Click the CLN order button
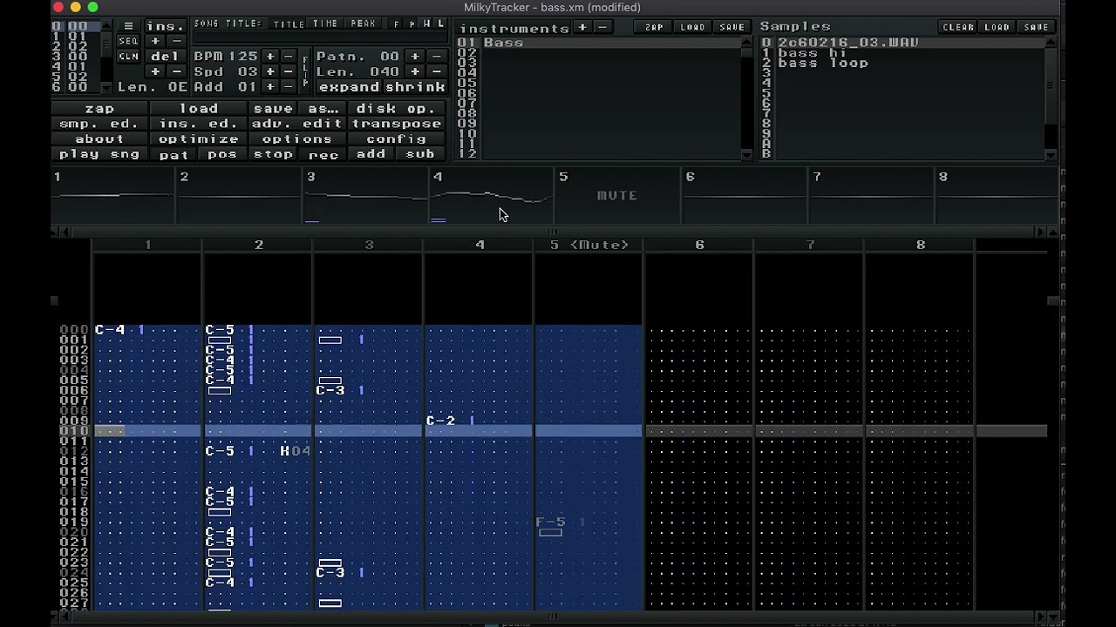 (128, 56)
